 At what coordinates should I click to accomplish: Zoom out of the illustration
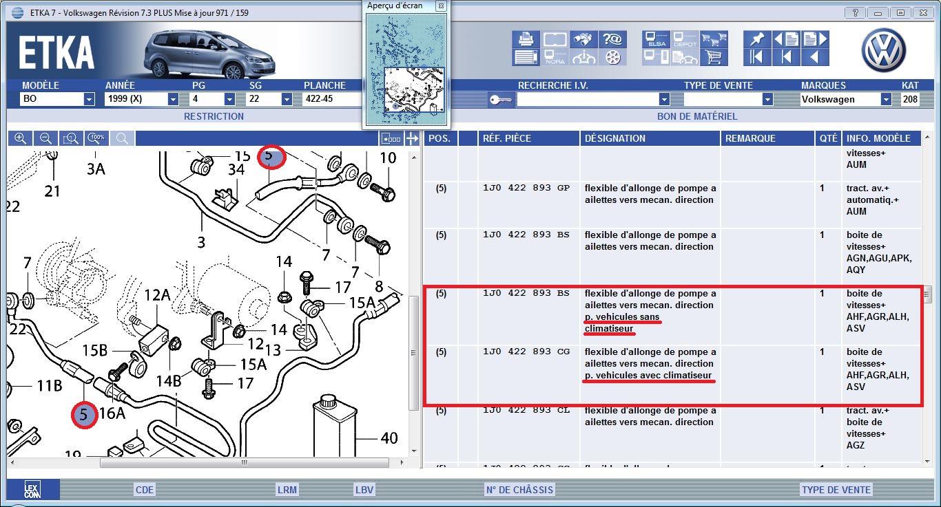point(45,138)
